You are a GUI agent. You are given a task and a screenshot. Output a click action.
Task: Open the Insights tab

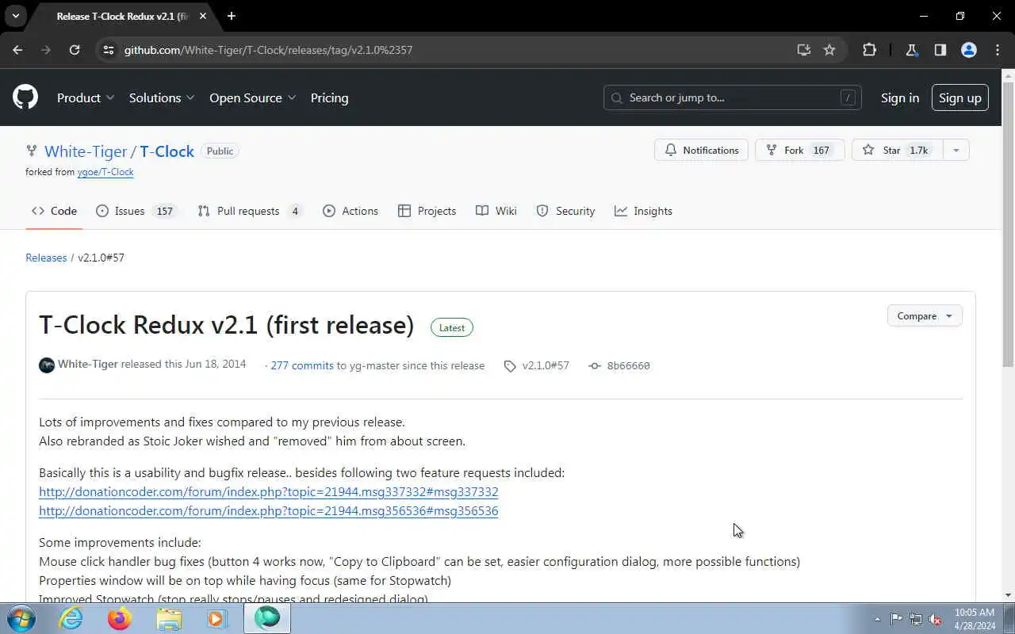click(643, 211)
